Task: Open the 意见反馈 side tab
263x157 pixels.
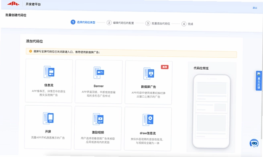Action: 259,81
